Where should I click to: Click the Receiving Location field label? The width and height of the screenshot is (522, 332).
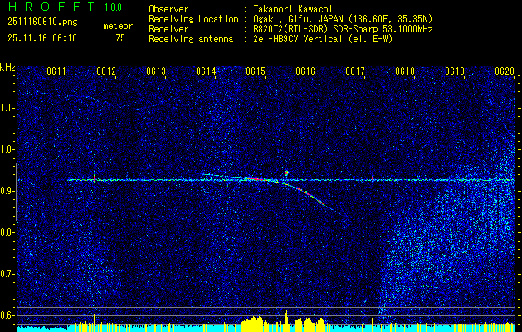[193, 19]
